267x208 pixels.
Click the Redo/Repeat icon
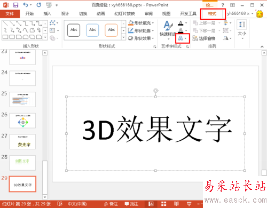[x=39, y=5]
